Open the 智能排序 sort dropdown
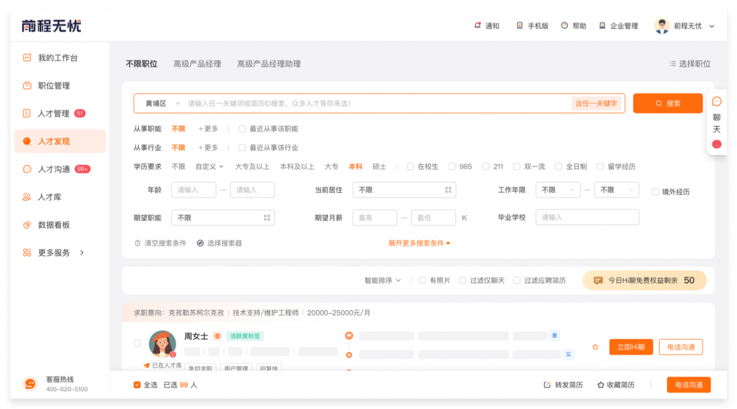The image size is (737, 409). [383, 281]
